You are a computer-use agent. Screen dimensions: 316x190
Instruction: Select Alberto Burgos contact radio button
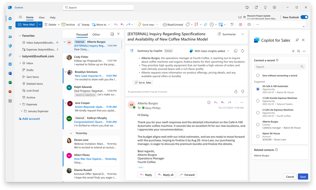(258, 125)
